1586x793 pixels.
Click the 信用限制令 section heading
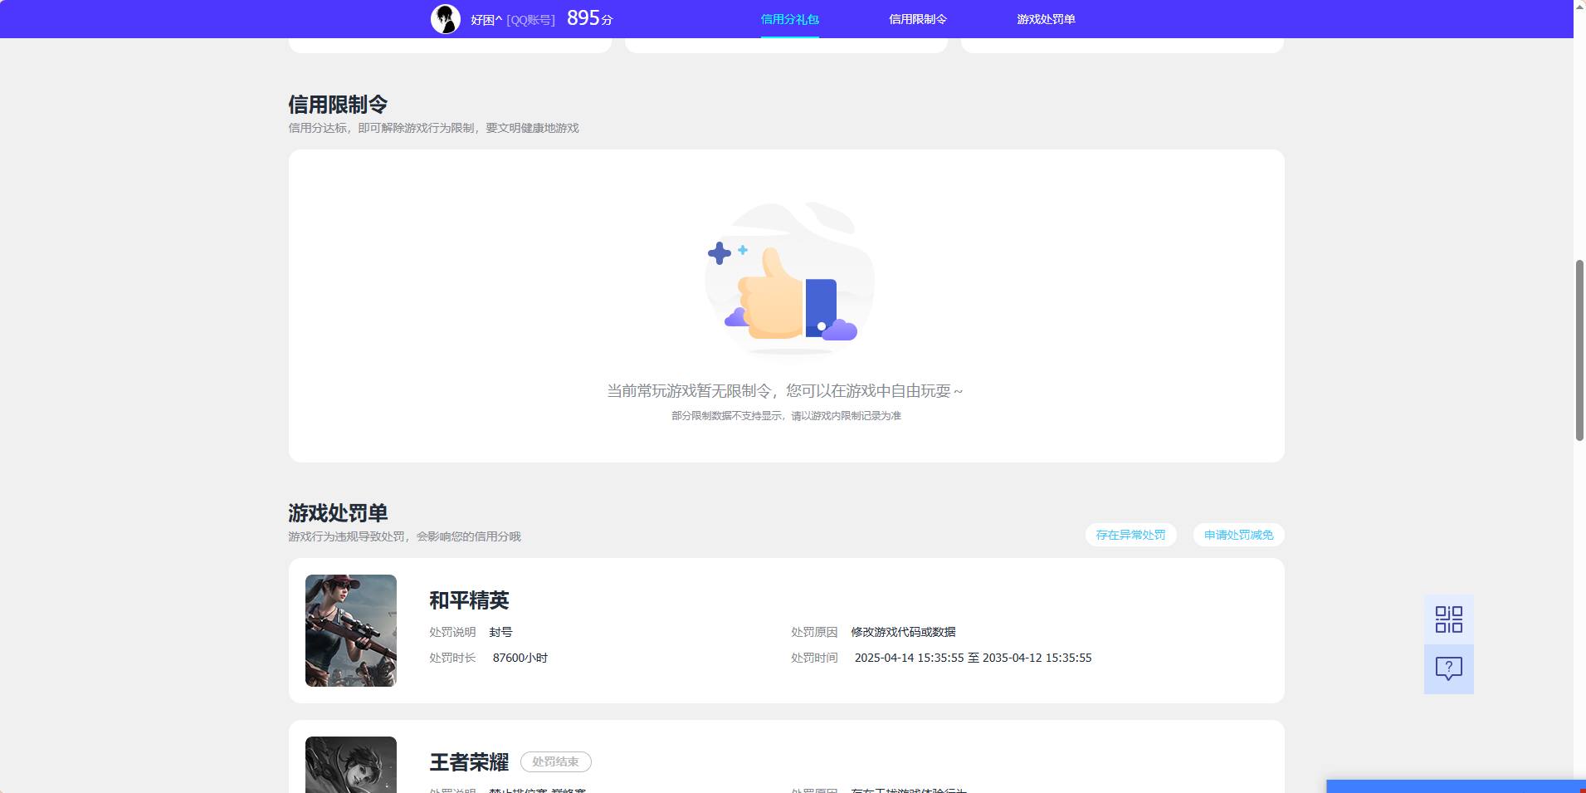pyautogui.click(x=338, y=105)
